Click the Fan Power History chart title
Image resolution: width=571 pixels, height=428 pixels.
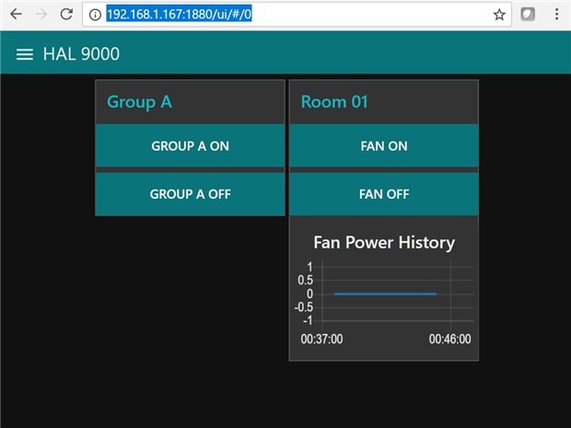384,243
